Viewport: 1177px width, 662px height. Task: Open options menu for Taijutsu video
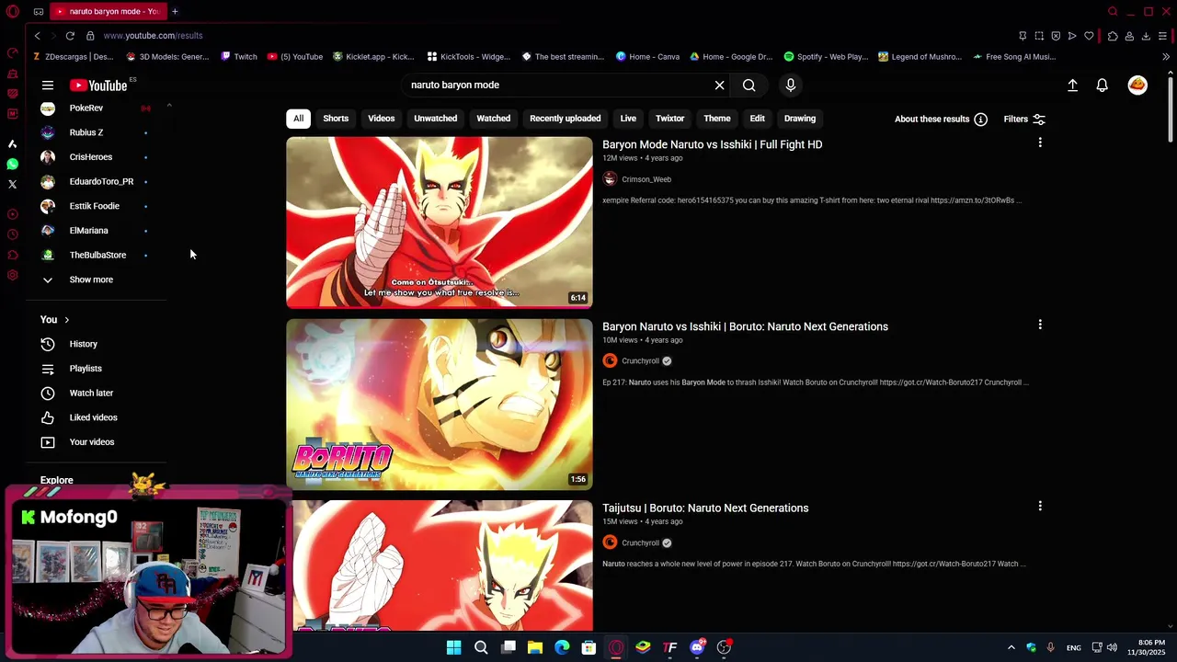1040,506
